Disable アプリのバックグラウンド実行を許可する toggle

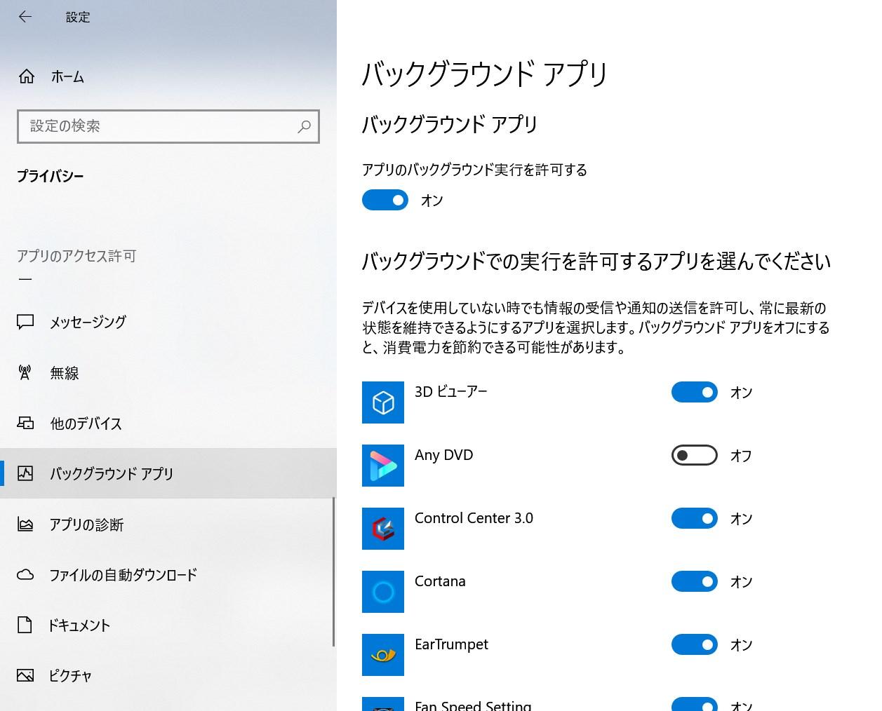(x=385, y=200)
